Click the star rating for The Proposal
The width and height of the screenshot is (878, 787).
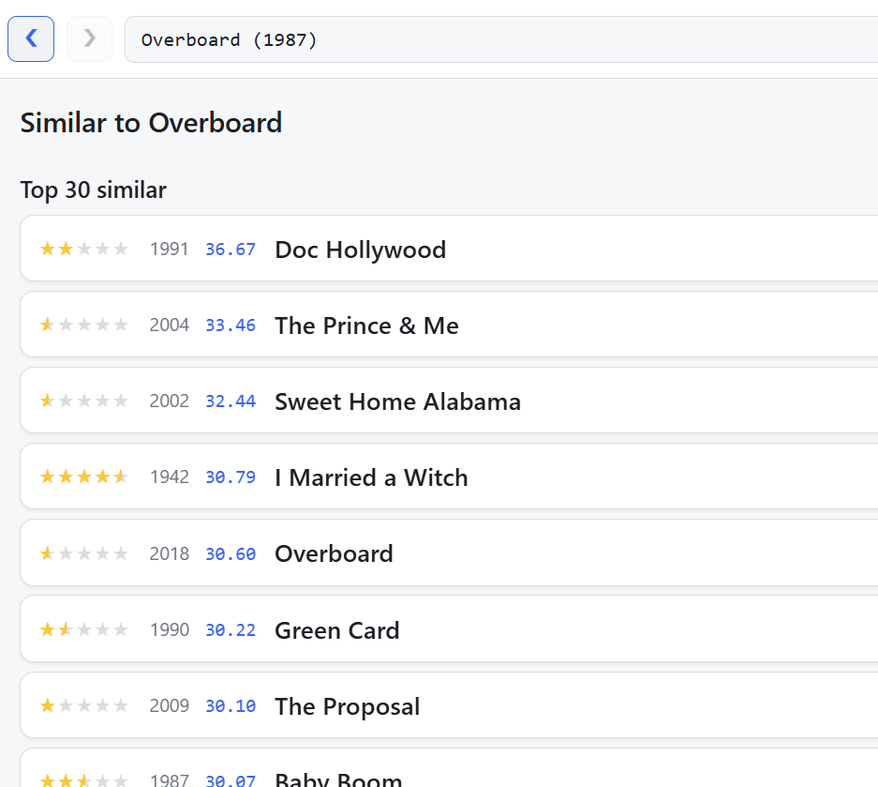coord(84,705)
